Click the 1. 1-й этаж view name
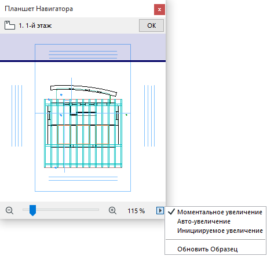Screen dimensions: 267x256 coord(35,25)
